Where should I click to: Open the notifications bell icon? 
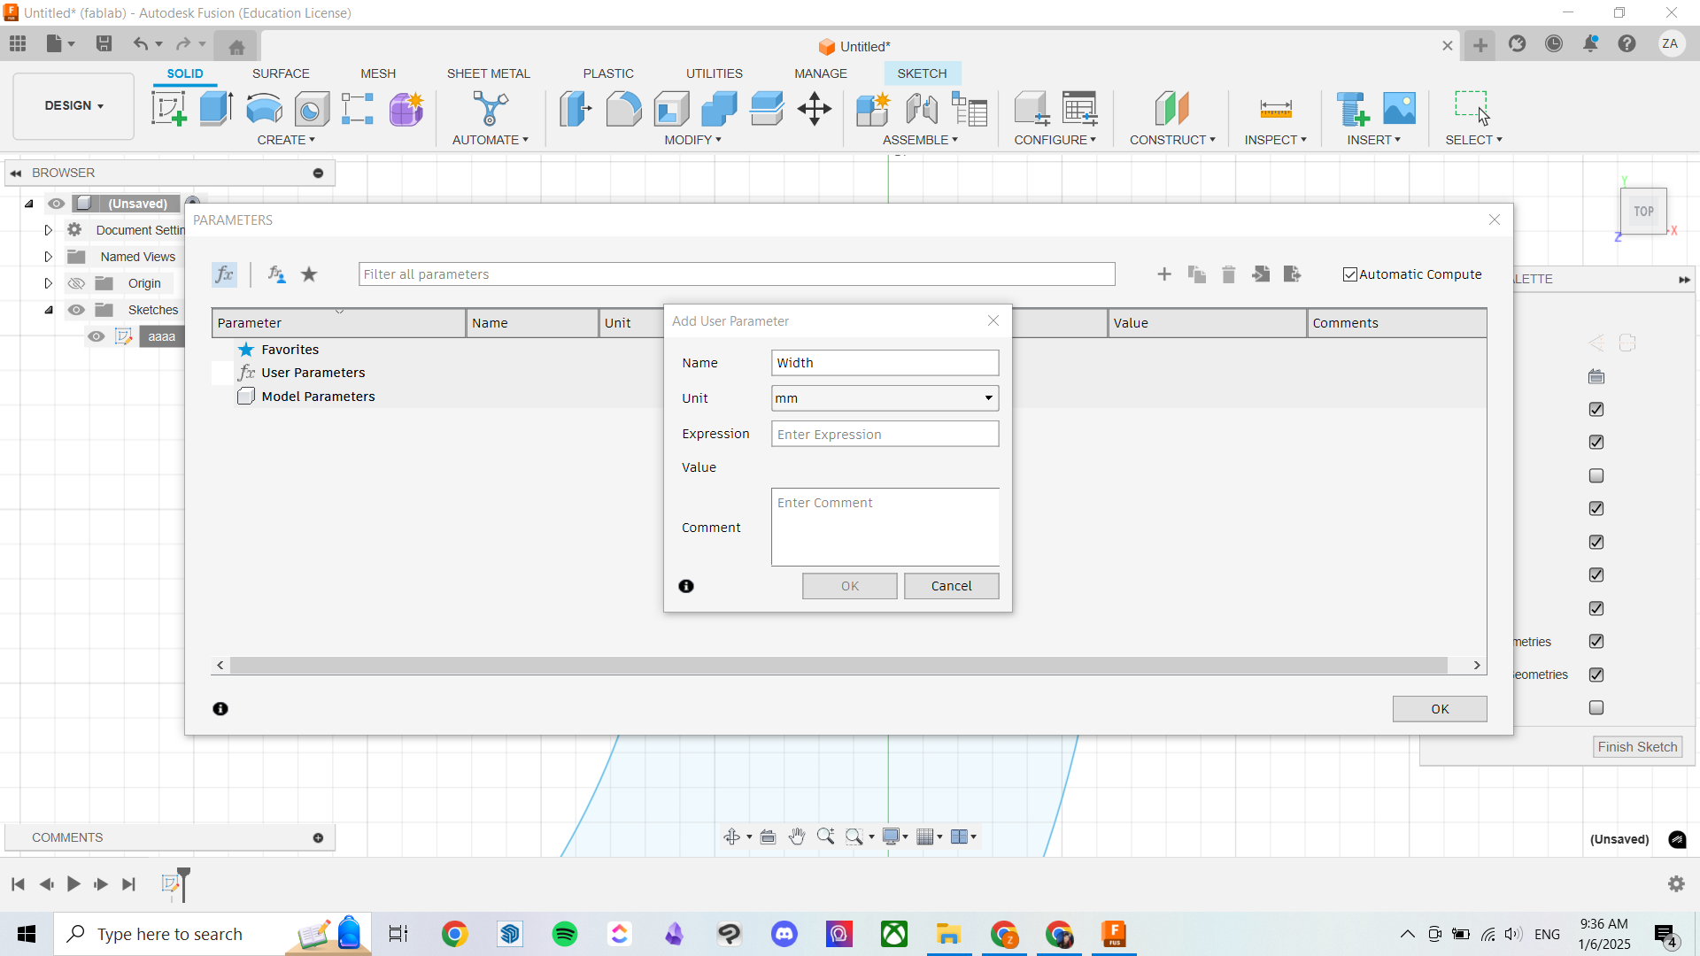(1590, 43)
